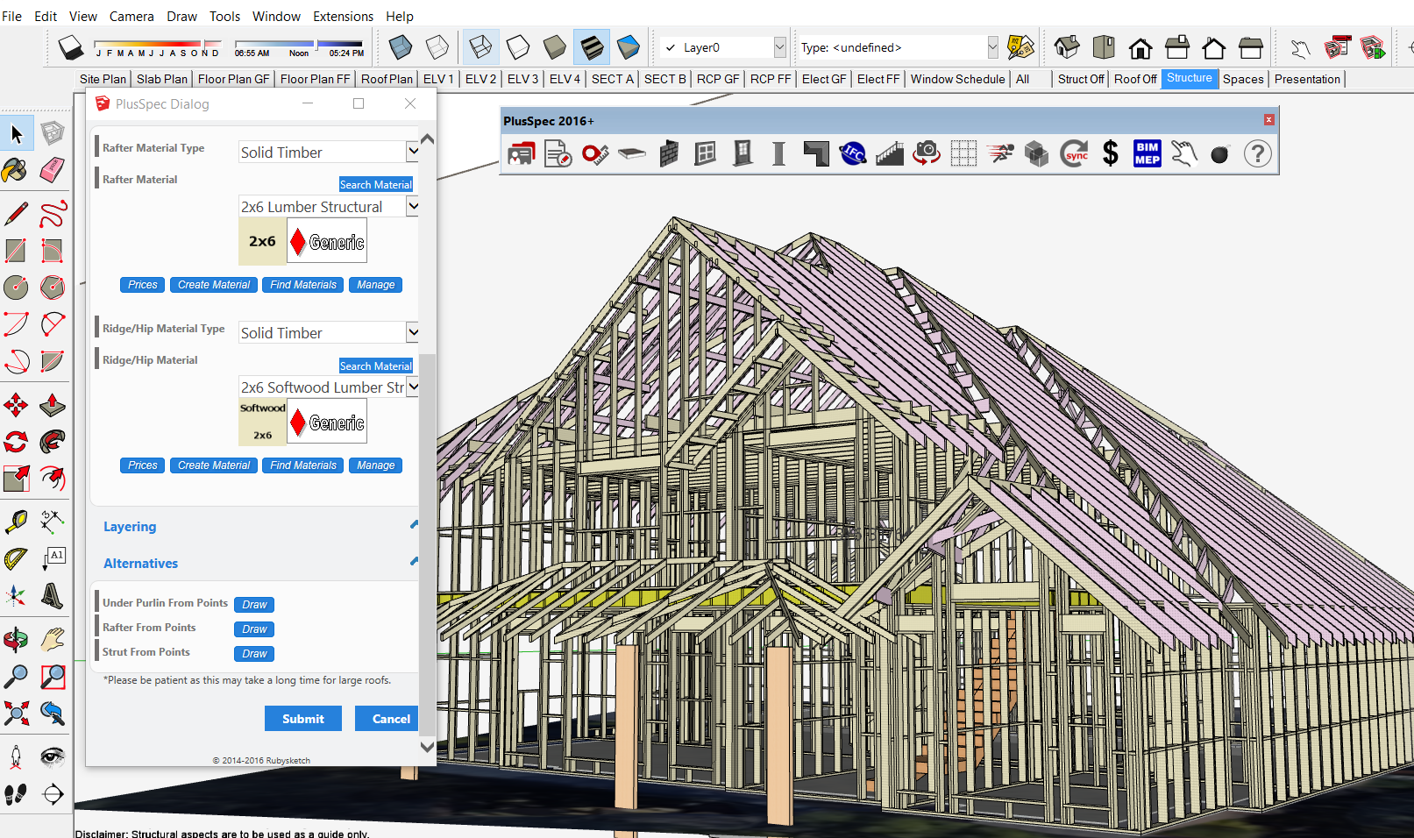This screenshot has width=1414, height=838.
Task: Click the PlusSpec stairs tool
Action: (889, 153)
